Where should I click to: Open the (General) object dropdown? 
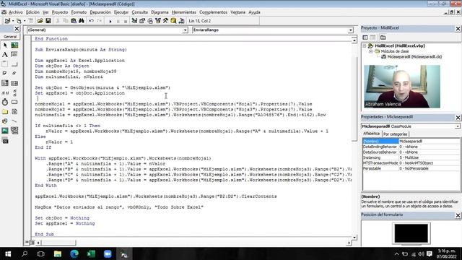click(185, 30)
